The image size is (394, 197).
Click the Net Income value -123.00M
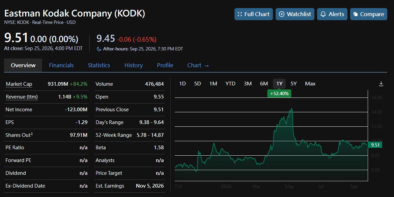76,110
